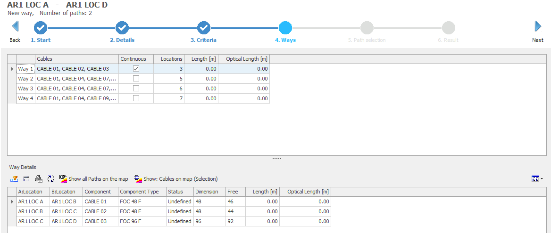Go to step 1. Start

[41, 27]
